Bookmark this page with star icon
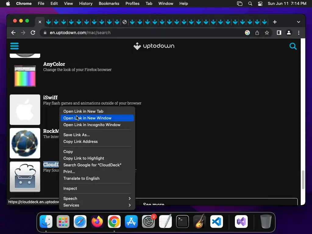The width and height of the screenshot is (312, 234). pos(267,33)
